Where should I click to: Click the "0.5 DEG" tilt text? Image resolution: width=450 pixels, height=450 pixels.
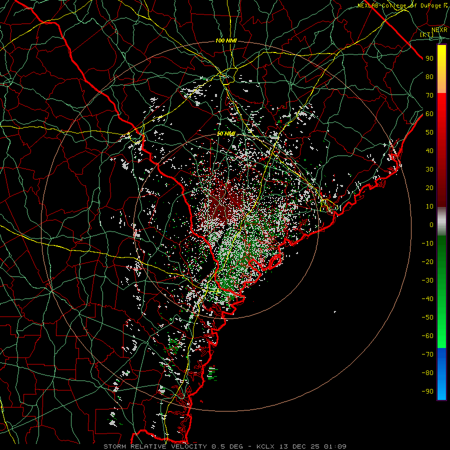click(x=227, y=446)
